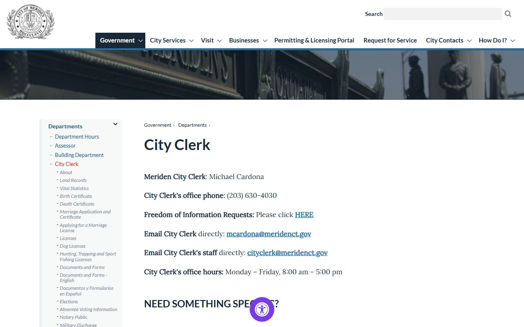The width and height of the screenshot is (524, 327).
Task: Click the Search label text
Action: coord(374,14)
